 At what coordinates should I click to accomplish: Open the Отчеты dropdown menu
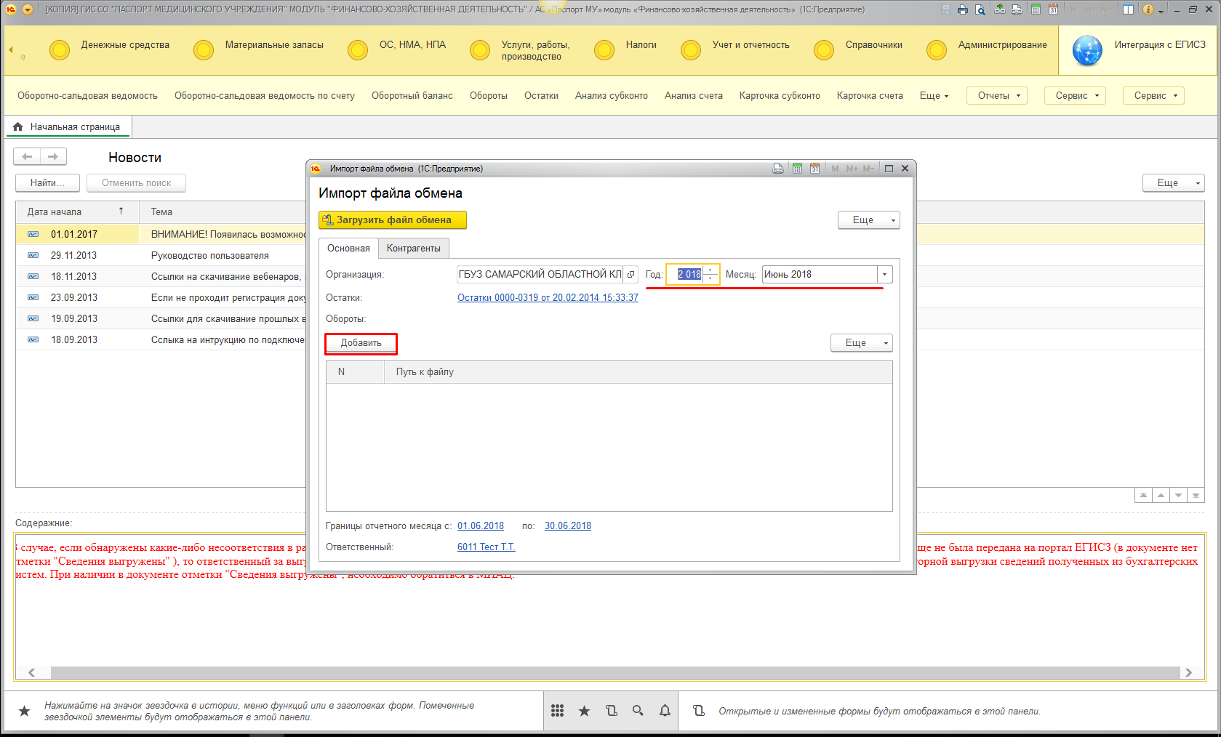coord(996,96)
